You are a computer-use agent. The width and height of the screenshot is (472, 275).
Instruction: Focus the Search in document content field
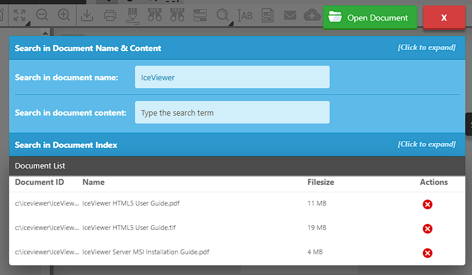tap(232, 113)
